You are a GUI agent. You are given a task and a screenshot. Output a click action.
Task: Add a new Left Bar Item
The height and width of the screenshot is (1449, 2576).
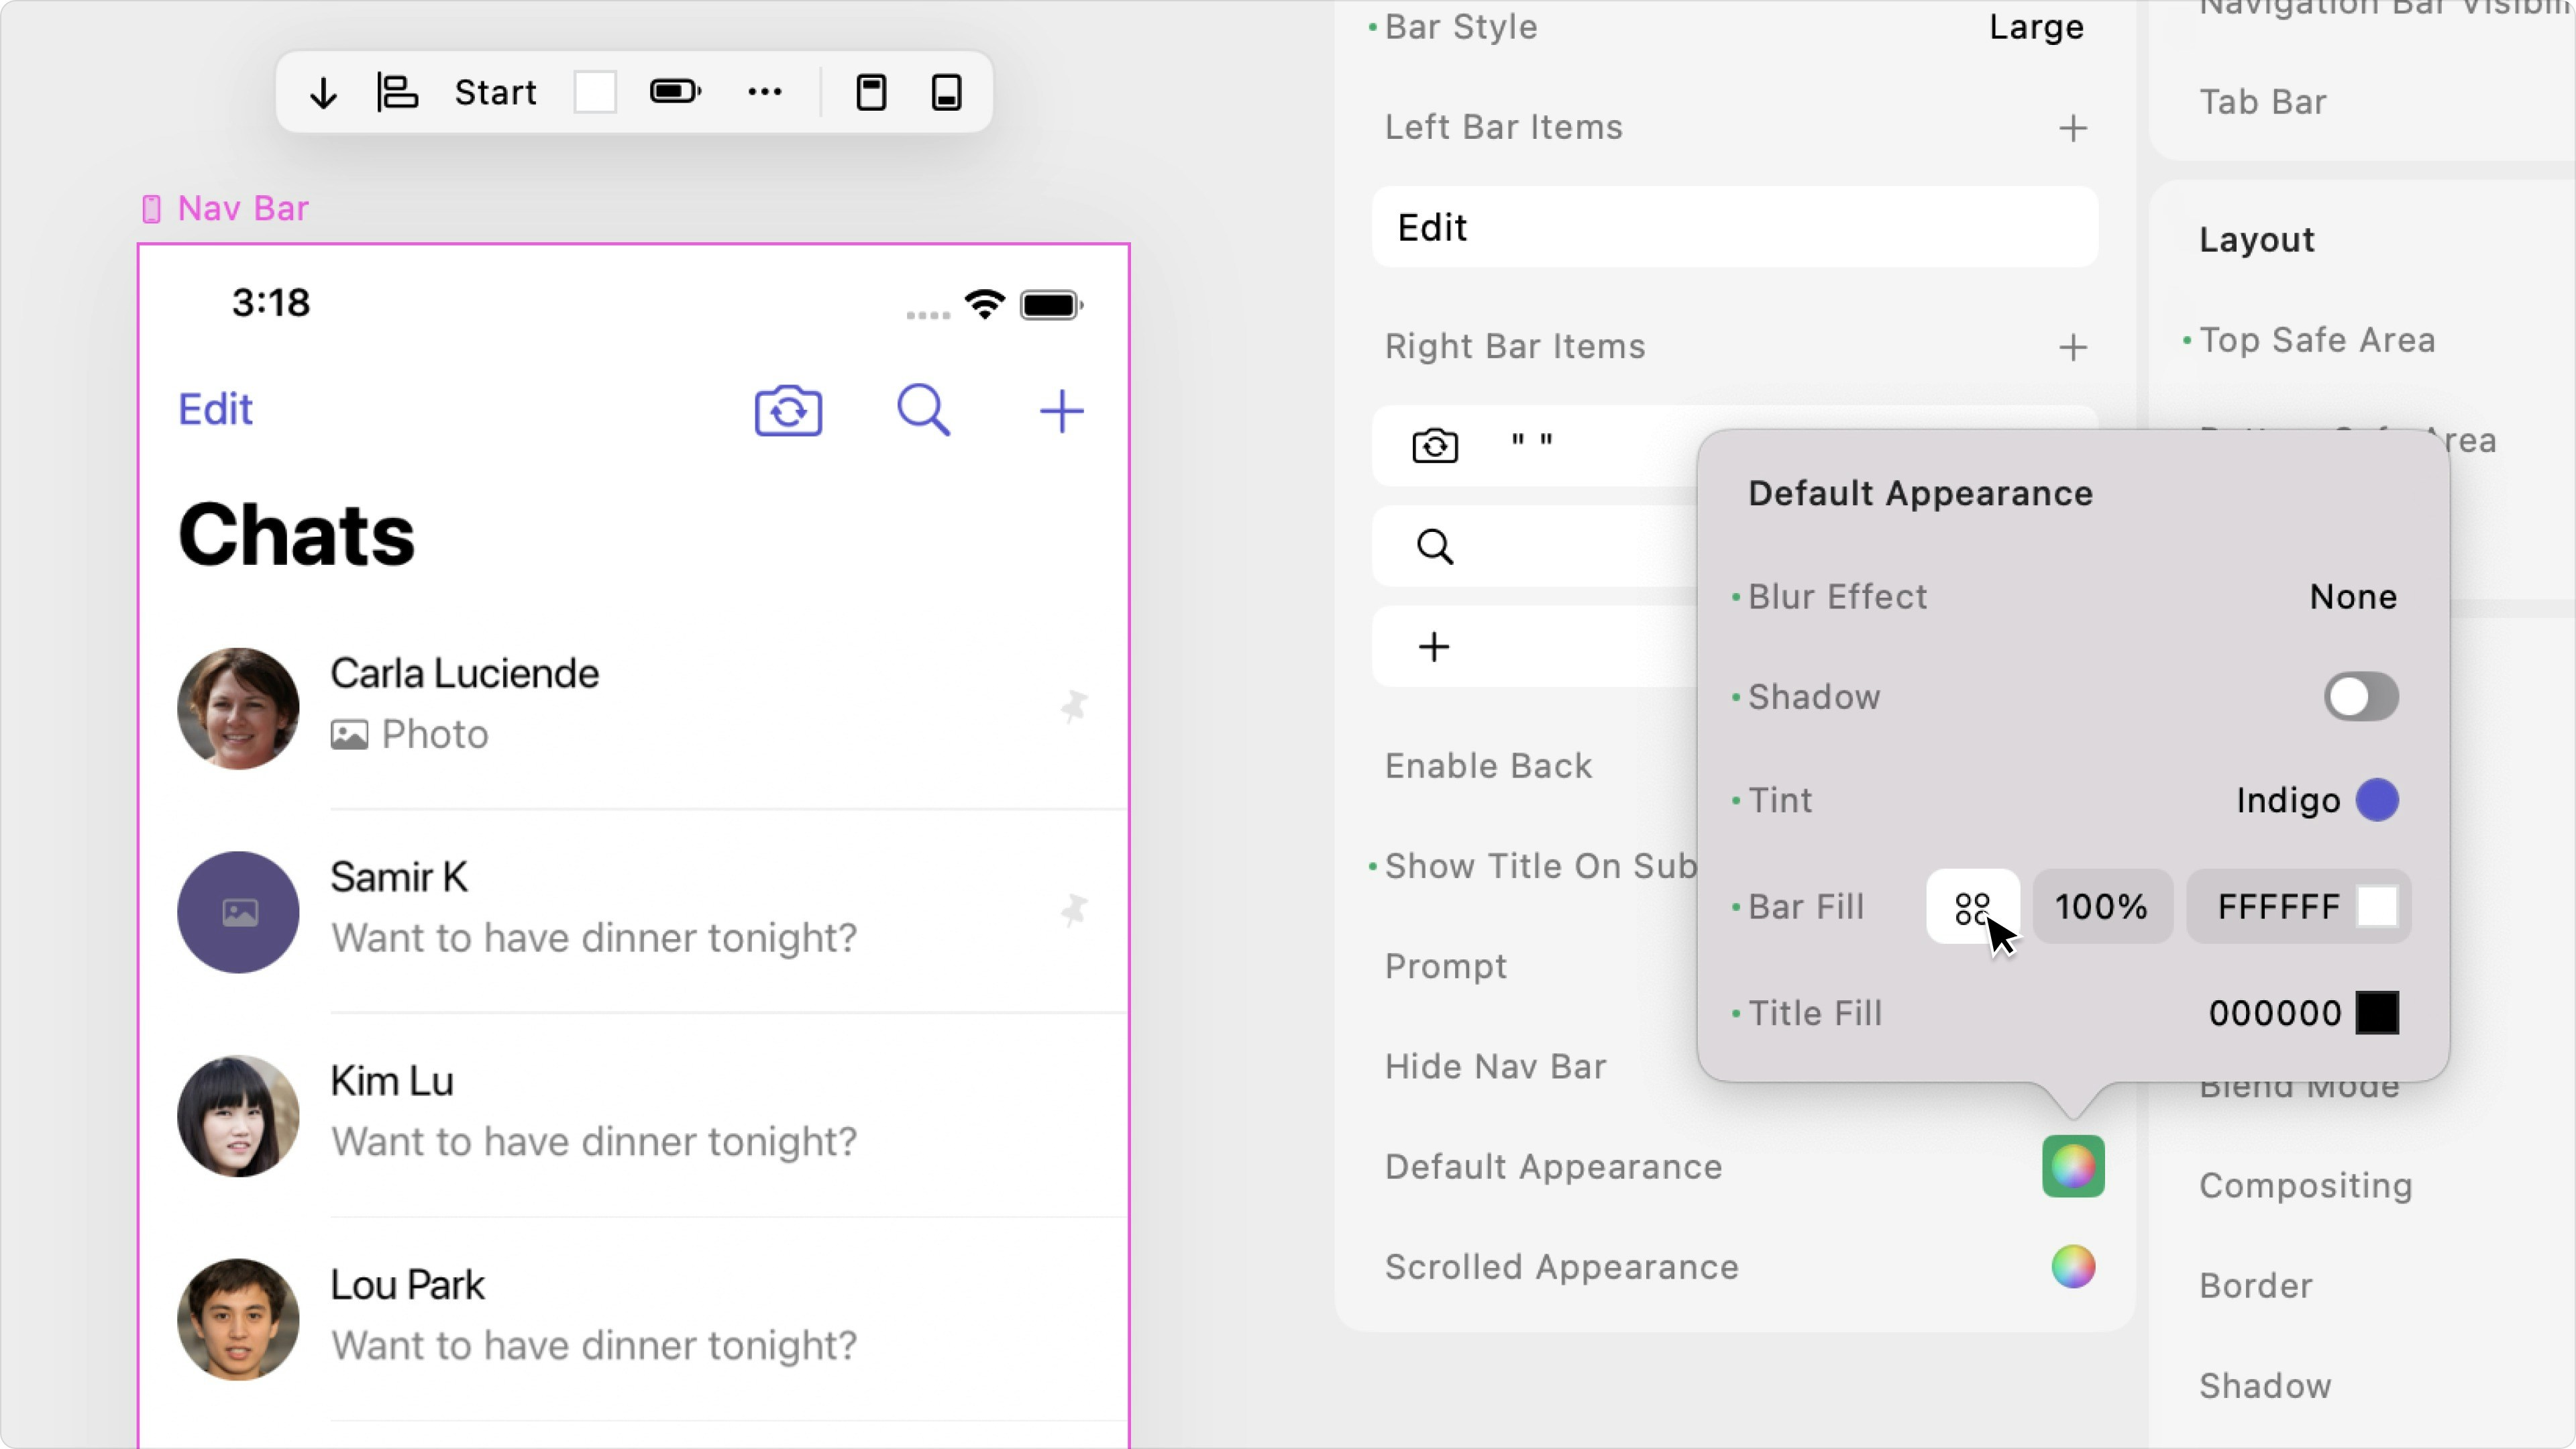[2073, 128]
